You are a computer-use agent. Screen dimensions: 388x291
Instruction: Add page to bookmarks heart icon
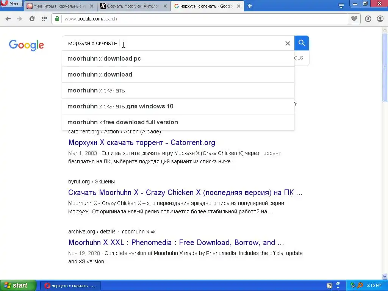(x=354, y=19)
